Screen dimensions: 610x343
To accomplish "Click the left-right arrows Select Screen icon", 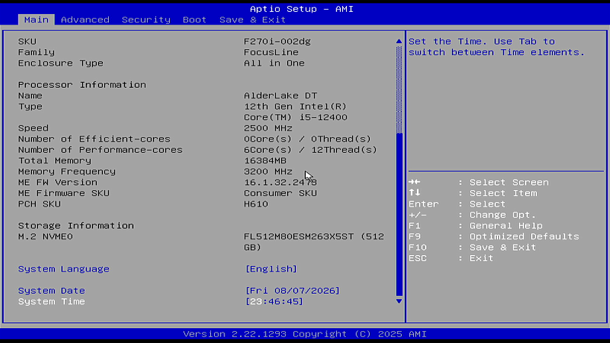I will point(415,182).
